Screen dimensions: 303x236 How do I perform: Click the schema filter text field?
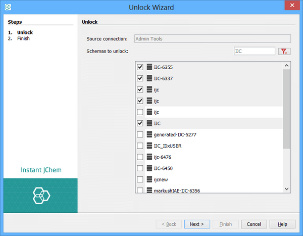[x=254, y=51]
